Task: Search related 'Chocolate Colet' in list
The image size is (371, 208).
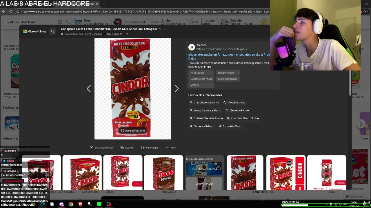Action: coord(234,103)
